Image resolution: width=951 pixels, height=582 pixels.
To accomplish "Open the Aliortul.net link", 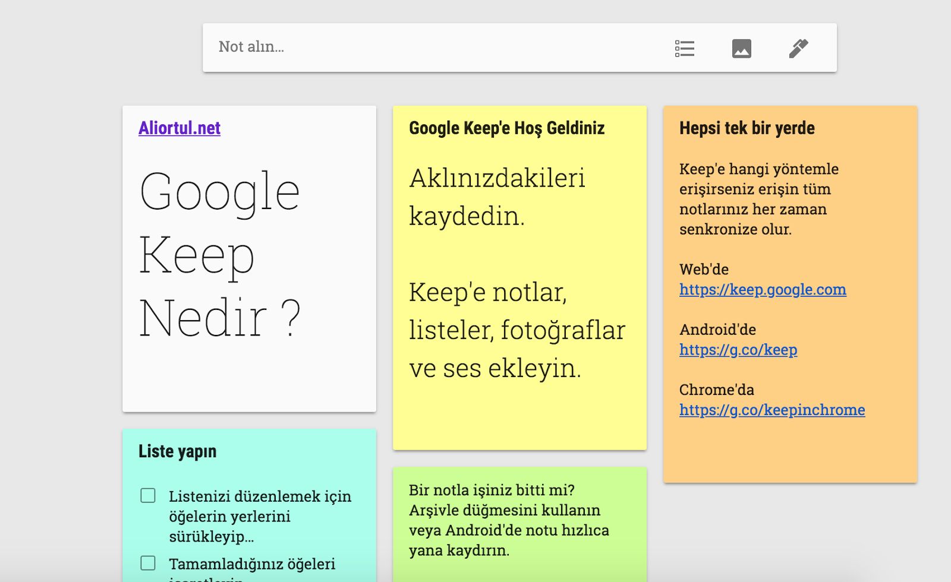I will (x=180, y=128).
